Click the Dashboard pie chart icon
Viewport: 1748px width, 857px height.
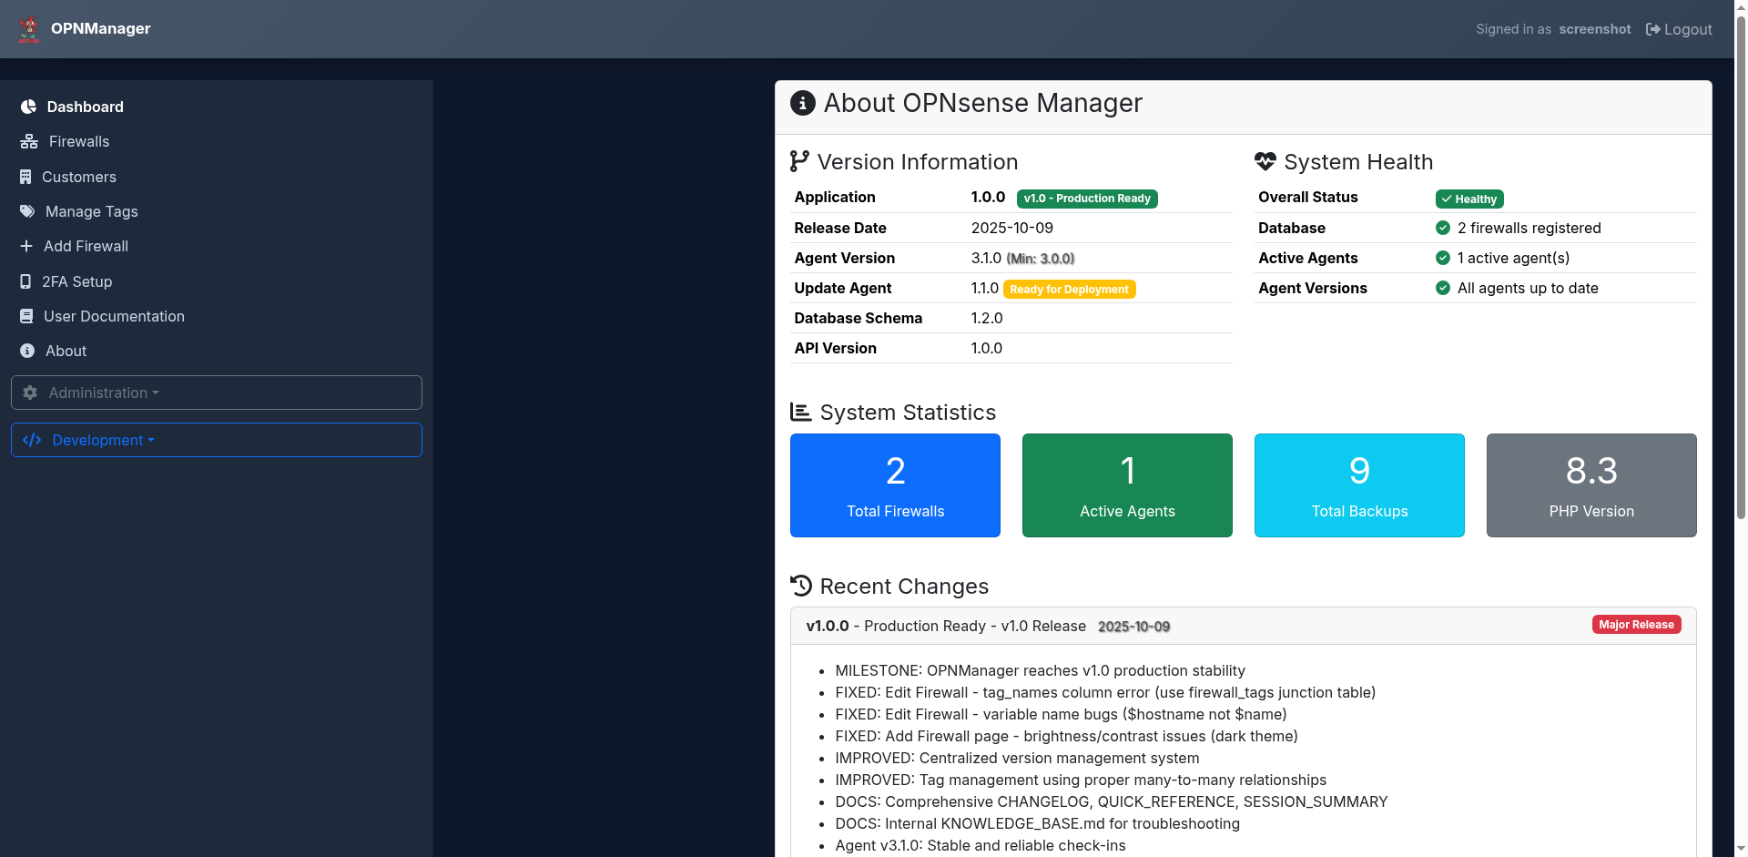tap(28, 107)
